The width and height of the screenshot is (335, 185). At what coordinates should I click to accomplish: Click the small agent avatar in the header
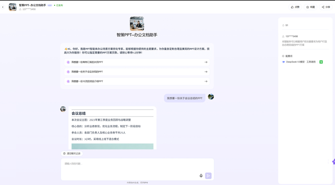click(x=13, y=7)
